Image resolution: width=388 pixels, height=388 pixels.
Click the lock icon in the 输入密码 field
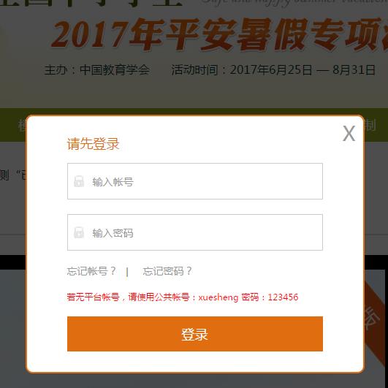[79, 232]
